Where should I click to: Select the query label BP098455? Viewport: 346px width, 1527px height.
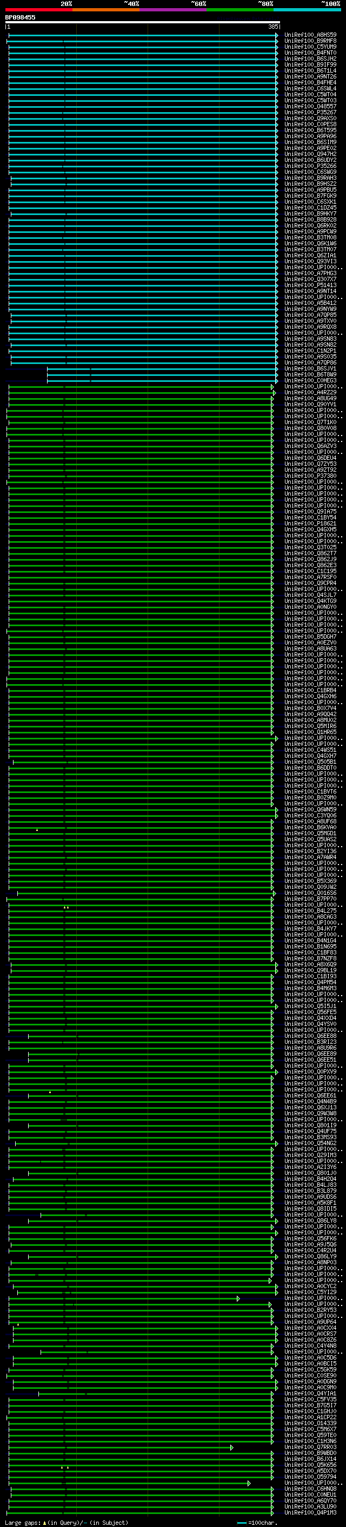(20, 17)
